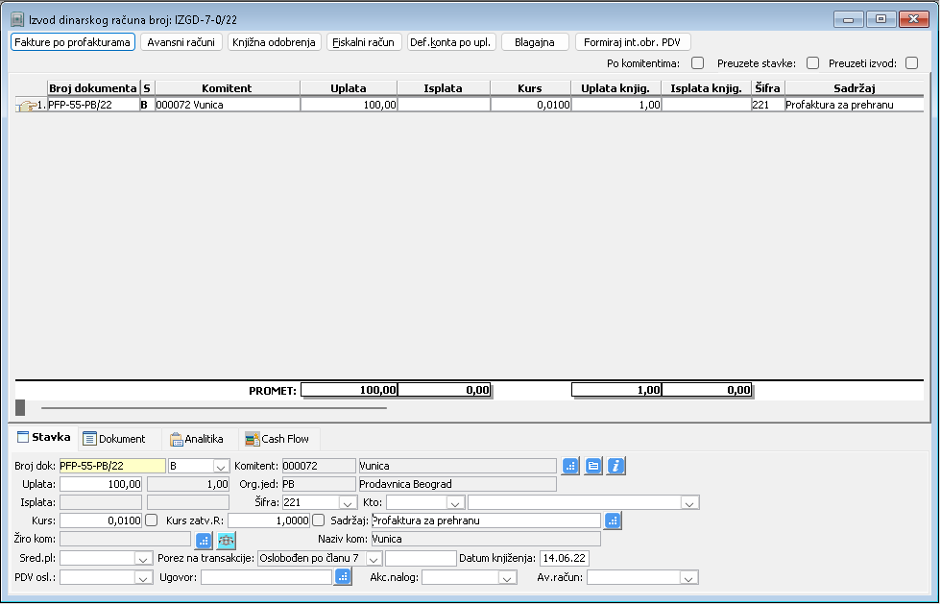
Task: Open the folder icon beside the Komitent field
Action: pyautogui.click(x=593, y=466)
